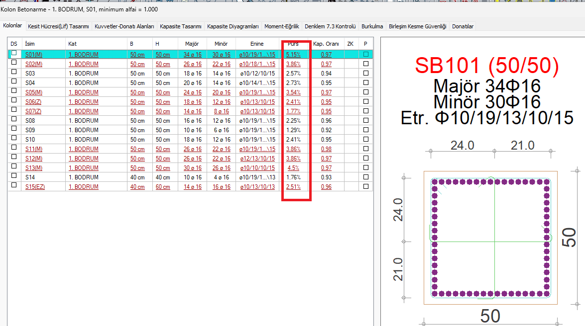Go to the Kapasite Tasarımı tab

click(181, 26)
